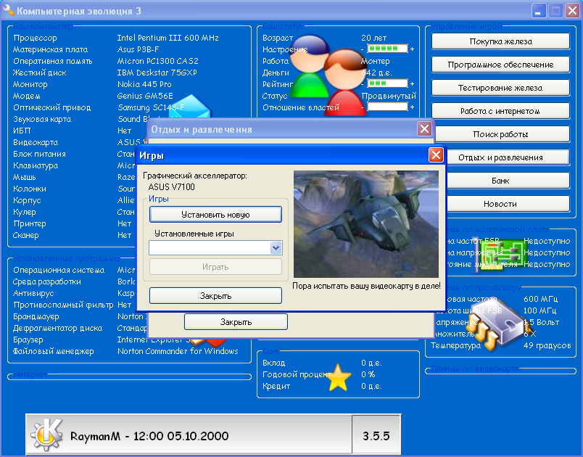
Task: Click Genius GM56E modem value
Action: [x=145, y=96]
